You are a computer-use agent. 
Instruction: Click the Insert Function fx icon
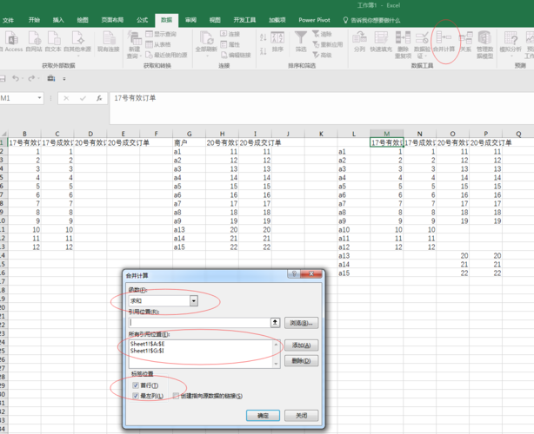pyautogui.click(x=99, y=98)
